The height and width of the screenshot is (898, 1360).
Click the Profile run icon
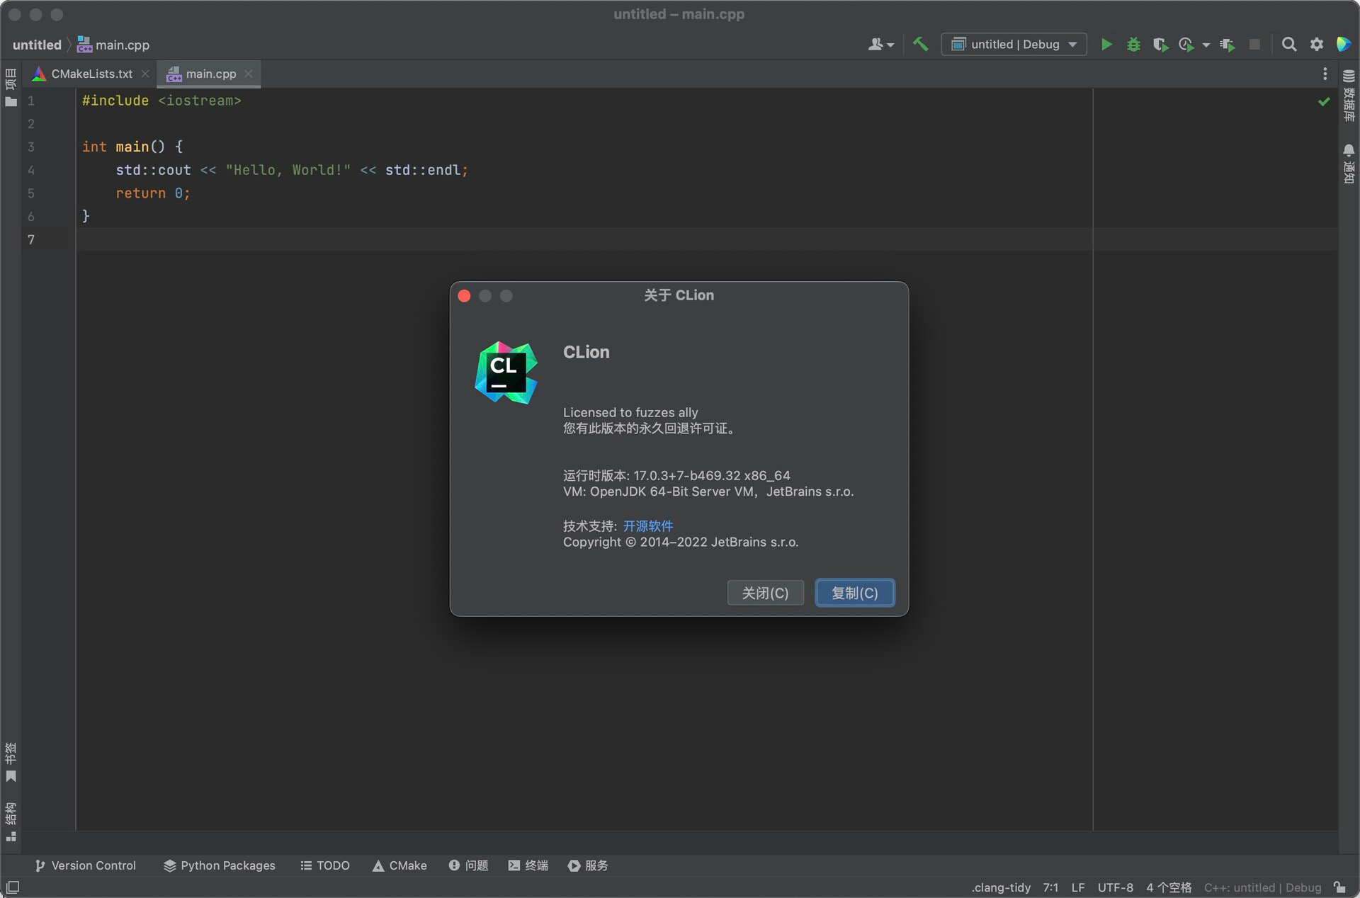pos(1186,44)
